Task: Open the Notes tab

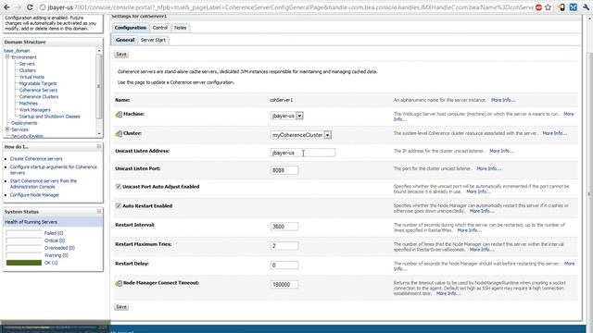Action: pyautogui.click(x=181, y=28)
